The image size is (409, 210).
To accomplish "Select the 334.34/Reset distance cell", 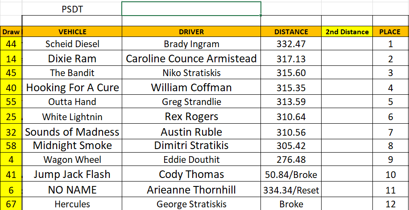I will 291,190.
